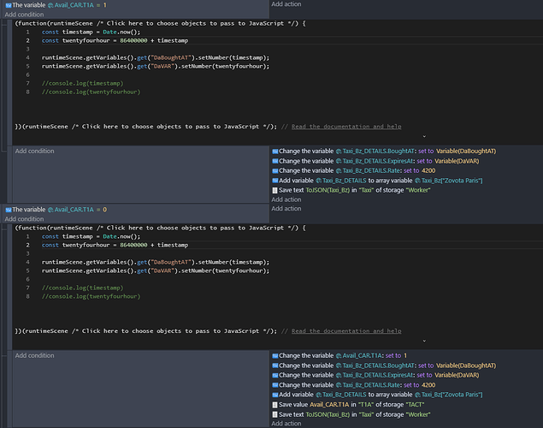543x428 pixels.
Task: Place cursor on the twentyfourhour line of the upper code block
Action: [x=115, y=40]
